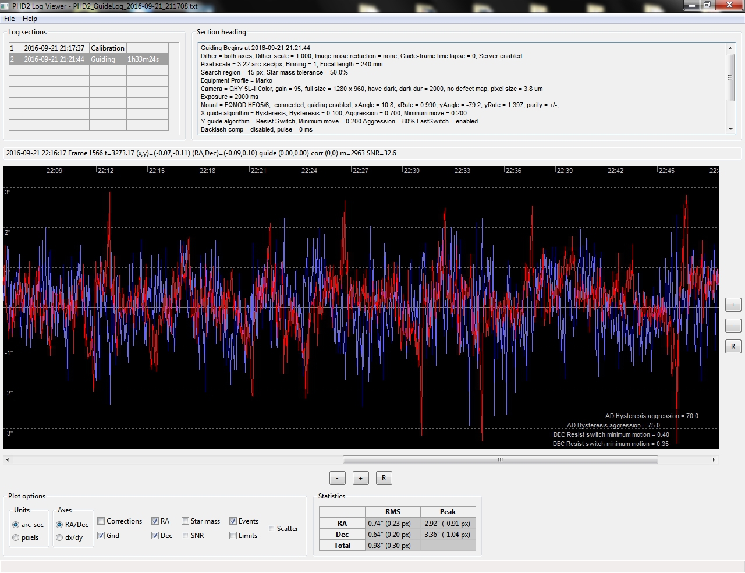This screenshot has width=745, height=573.
Task: Click the section heading scrollbar up arrow
Action: 730,48
